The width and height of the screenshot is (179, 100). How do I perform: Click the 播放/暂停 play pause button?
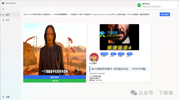pyautogui.click(x=55, y=77)
